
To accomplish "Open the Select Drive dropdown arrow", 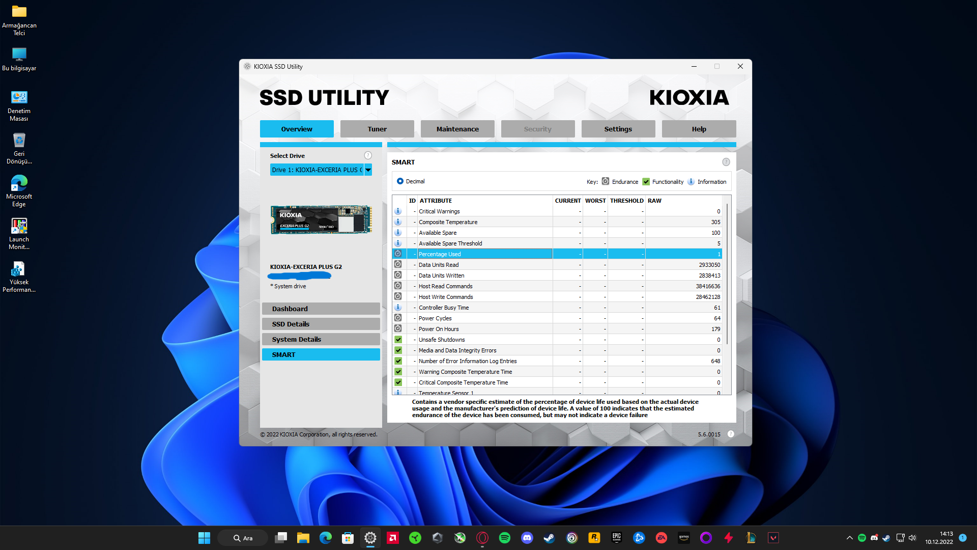I will [x=368, y=170].
